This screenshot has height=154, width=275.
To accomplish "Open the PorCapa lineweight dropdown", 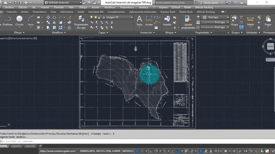I will click(x=228, y=22).
